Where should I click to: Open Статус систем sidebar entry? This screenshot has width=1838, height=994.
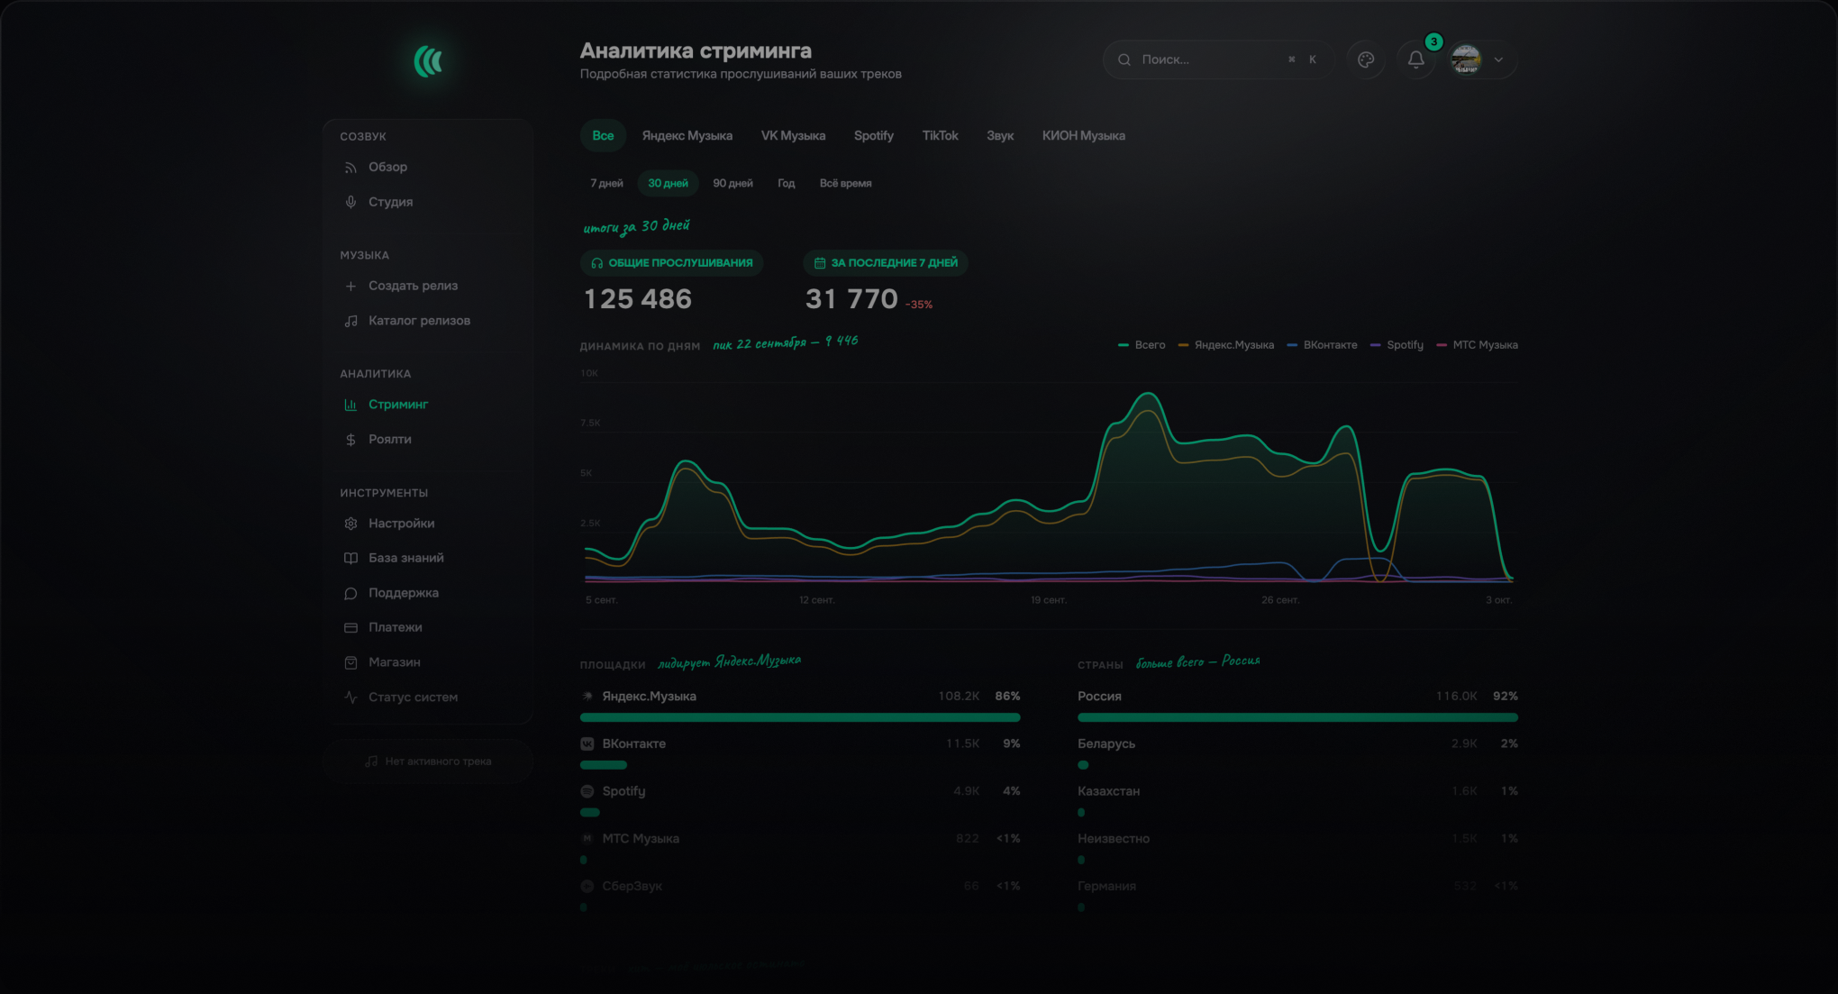(x=427, y=698)
